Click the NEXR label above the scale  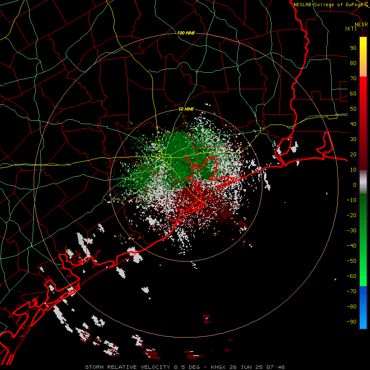[361, 25]
